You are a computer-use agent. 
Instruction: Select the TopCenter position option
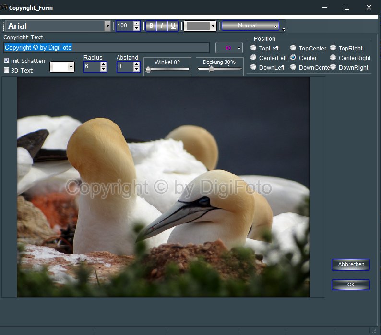point(293,48)
